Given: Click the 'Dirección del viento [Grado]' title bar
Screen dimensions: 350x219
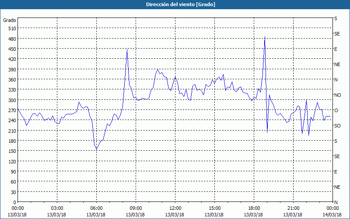Looking at the screenshot, I should [175, 4].
